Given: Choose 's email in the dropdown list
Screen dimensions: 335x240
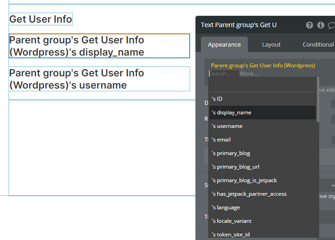Looking at the screenshot, I should coord(221,140).
